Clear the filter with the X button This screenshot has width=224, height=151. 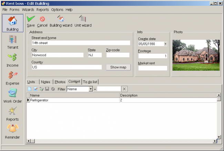point(124,89)
